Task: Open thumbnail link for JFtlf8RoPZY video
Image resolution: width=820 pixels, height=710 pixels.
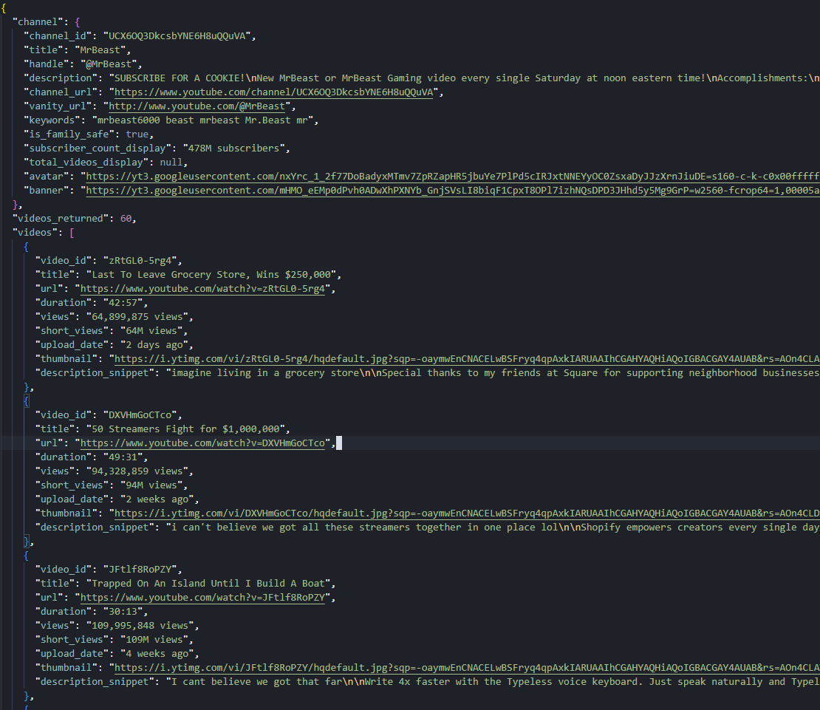Action: tap(466, 668)
